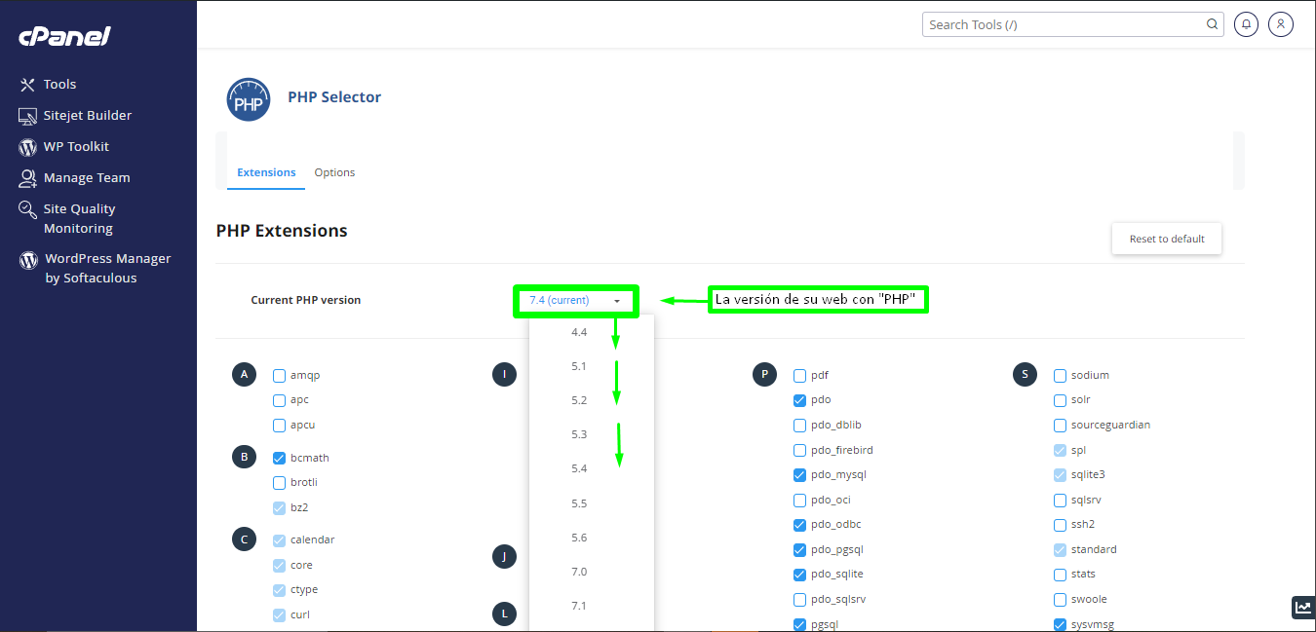Open Manage Team in sidebar
1316x632 pixels.
point(86,177)
